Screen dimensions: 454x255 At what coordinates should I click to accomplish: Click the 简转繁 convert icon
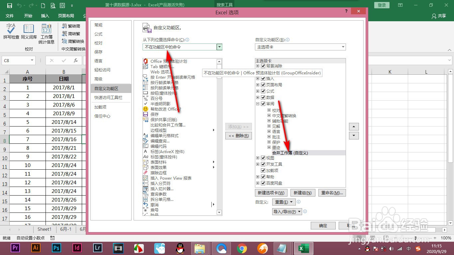tap(71, 34)
